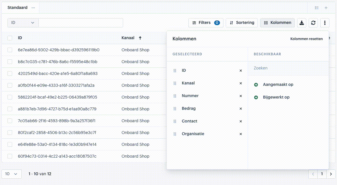Screen dimensions: 337x185
Task: Click ID text 5862204f-bcaf-49e2-b225-06439a879f05
Action: coord(58,97)
